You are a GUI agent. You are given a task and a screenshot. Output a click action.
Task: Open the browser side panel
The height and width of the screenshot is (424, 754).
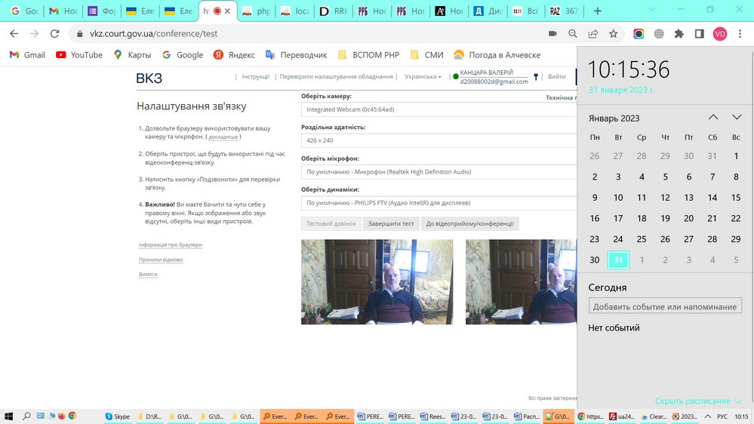[x=699, y=34]
